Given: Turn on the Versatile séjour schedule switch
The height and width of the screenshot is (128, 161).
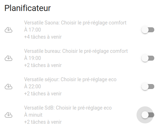Looking at the screenshot, I should 148,87.
